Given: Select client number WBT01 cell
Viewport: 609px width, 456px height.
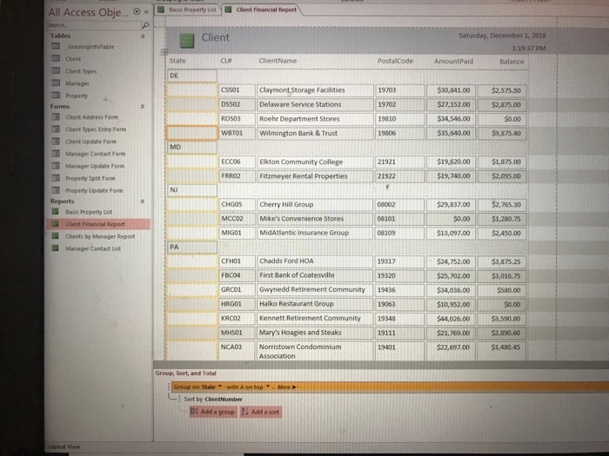Looking at the screenshot, I should pos(237,133).
